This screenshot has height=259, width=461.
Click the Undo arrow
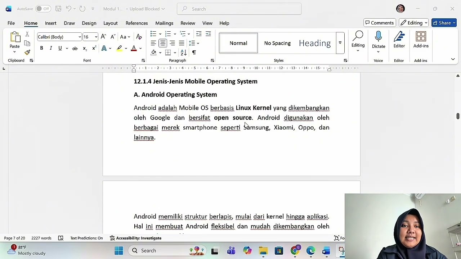tap(68, 9)
